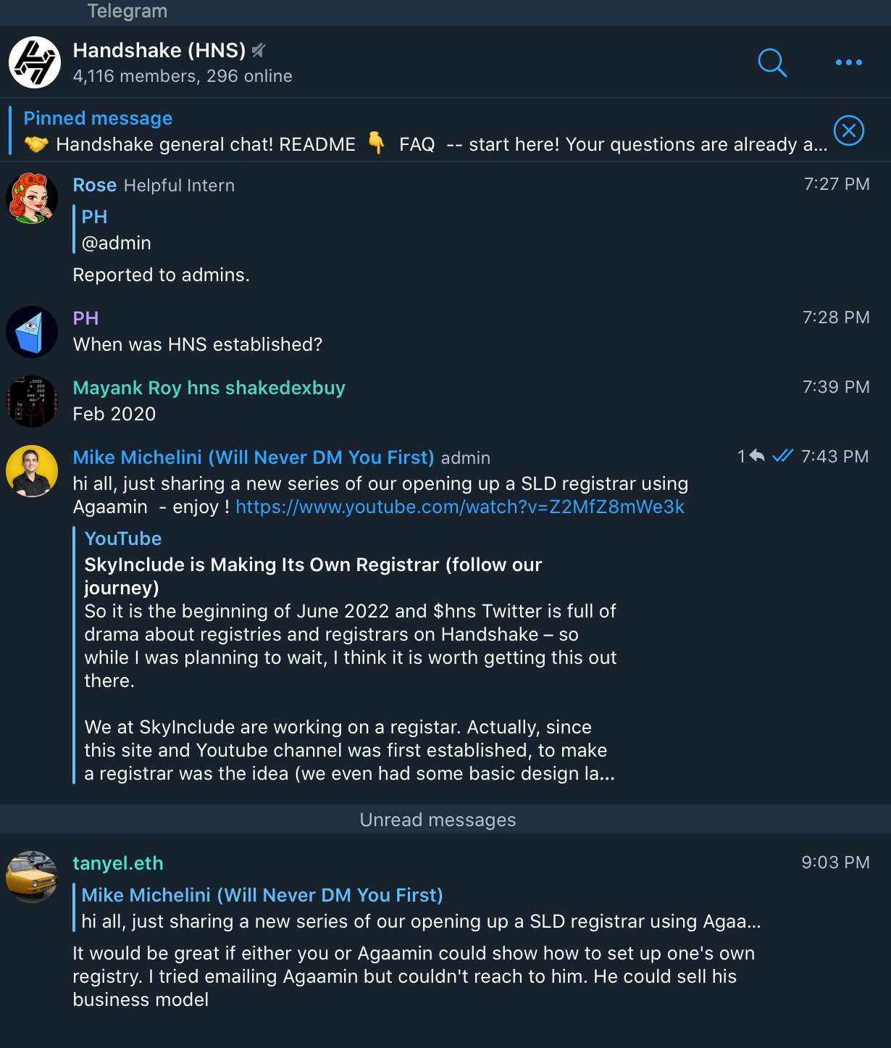Open Mayank Roy's avatar
This screenshot has width=891, height=1048.
[32, 402]
